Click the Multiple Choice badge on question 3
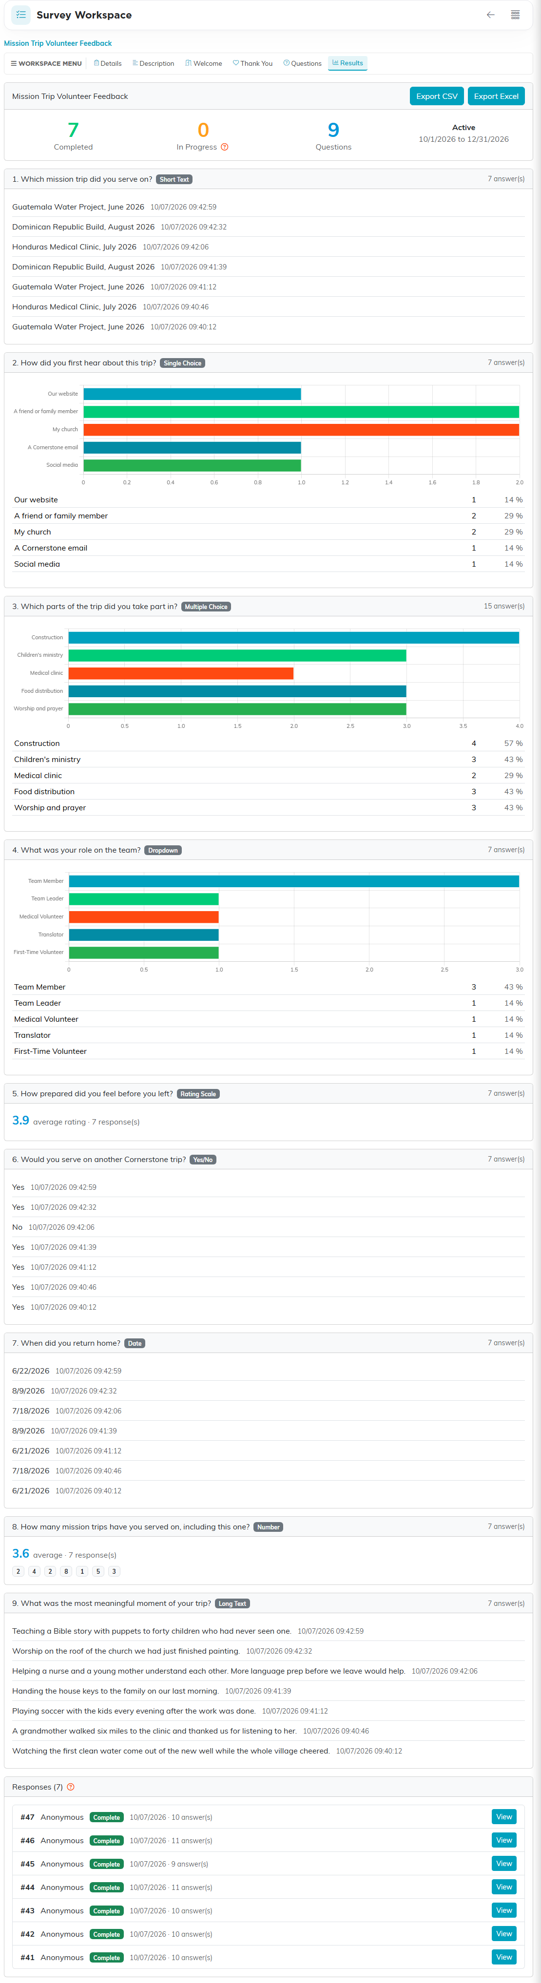This screenshot has width=541, height=1983. (206, 607)
